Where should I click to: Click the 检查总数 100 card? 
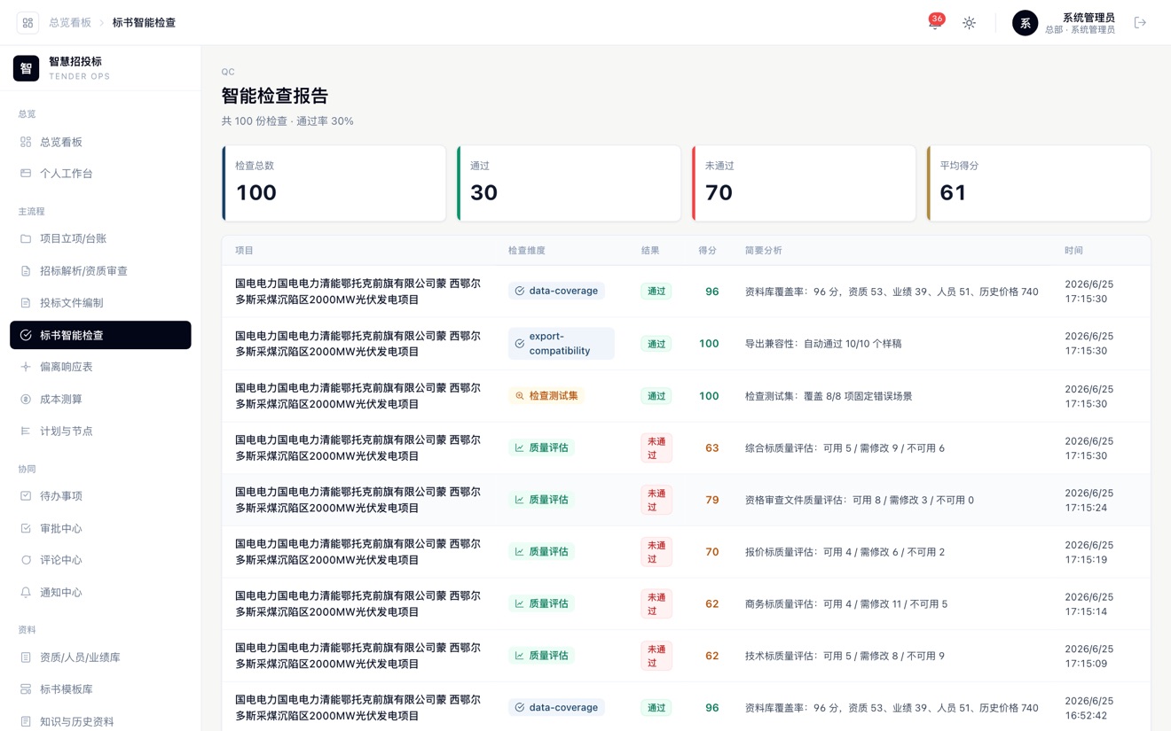point(334,183)
